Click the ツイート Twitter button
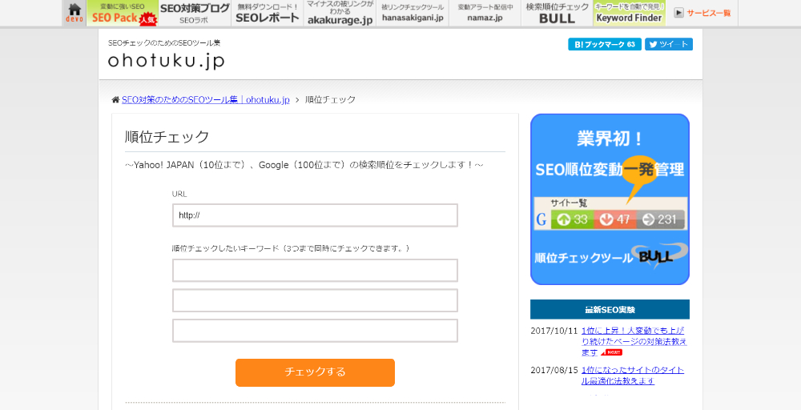Image resolution: width=801 pixels, height=410 pixels. pos(669,44)
